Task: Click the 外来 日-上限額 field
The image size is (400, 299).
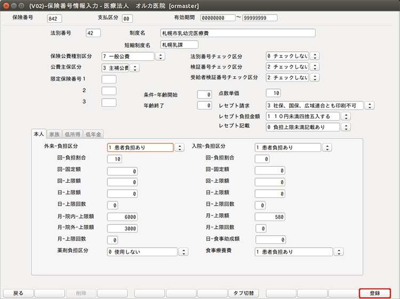Action: tap(123, 193)
